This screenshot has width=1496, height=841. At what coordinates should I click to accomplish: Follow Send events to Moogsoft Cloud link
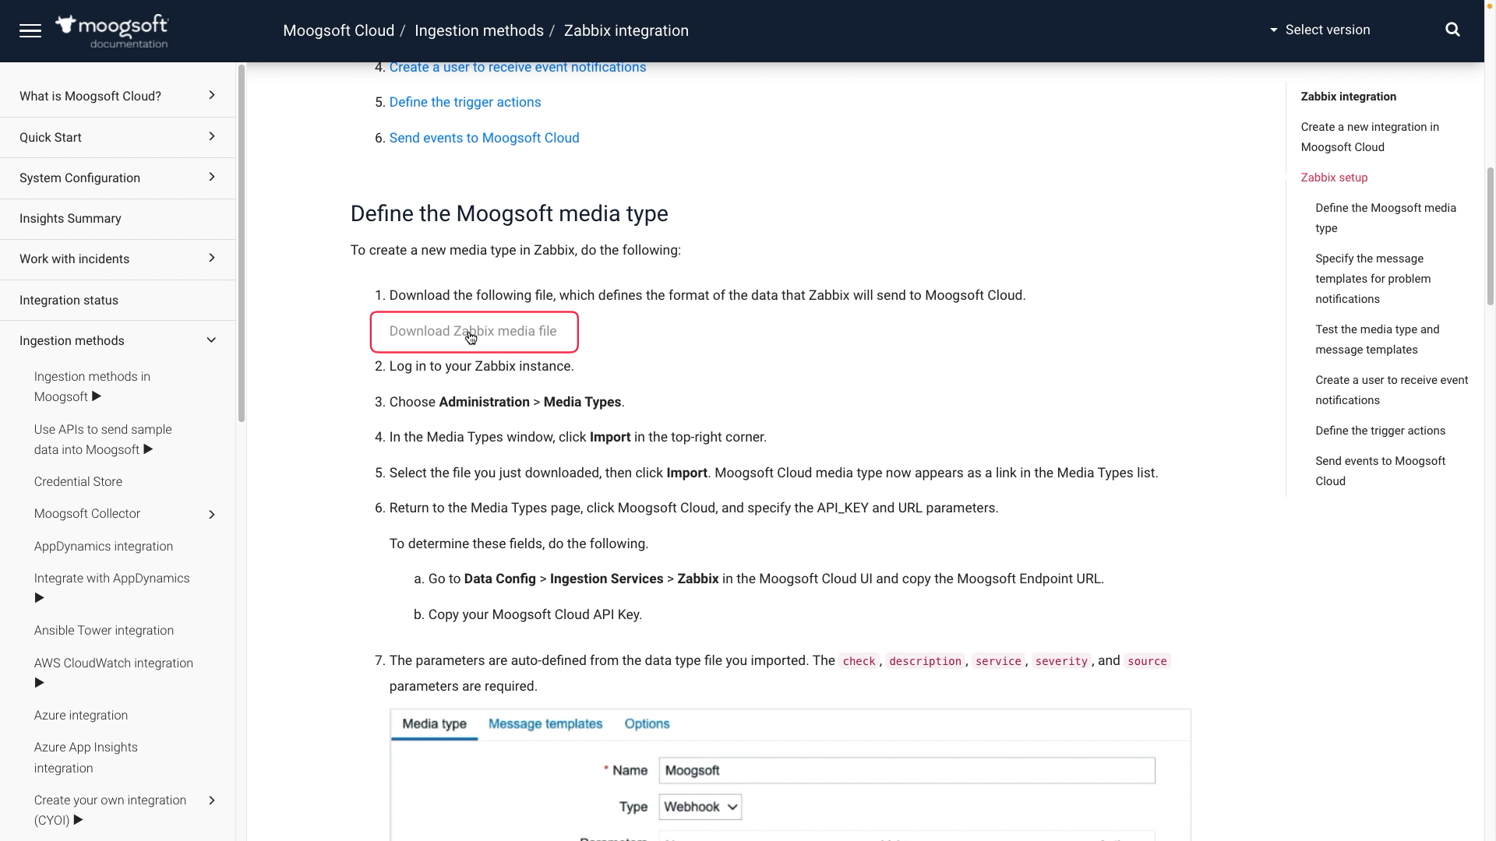484,139
